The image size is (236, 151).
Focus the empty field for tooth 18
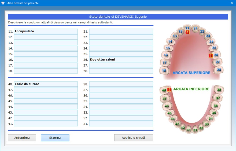[x=46, y=71]
